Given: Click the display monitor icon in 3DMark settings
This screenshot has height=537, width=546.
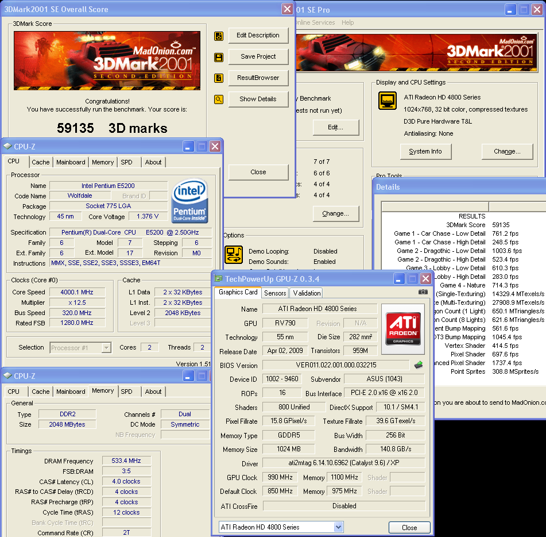Looking at the screenshot, I should click(388, 101).
